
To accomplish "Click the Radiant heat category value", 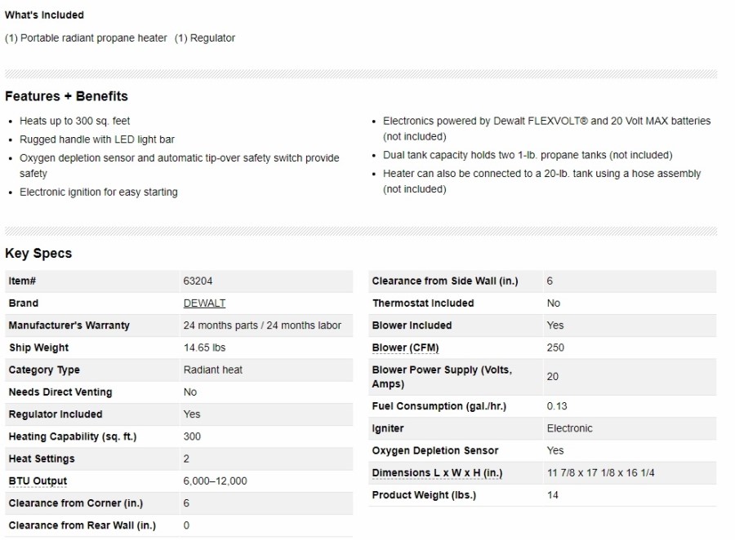I will tap(212, 370).
